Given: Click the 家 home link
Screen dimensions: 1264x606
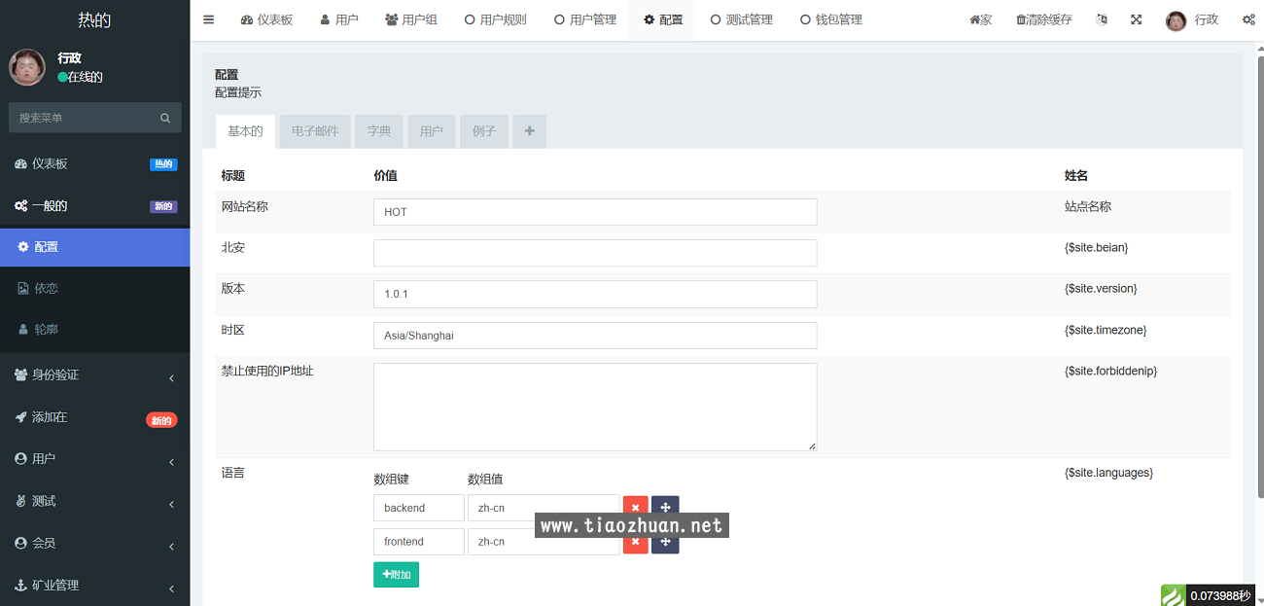Looking at the screenshot, I should tap(980, 19).
